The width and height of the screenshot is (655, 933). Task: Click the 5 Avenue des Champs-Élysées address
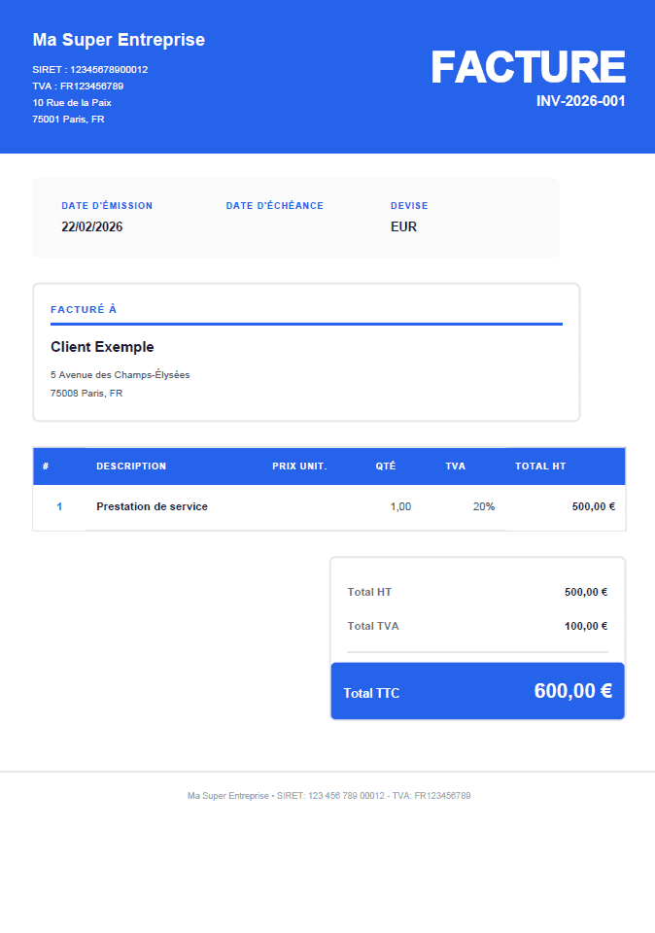pos(121,374)
